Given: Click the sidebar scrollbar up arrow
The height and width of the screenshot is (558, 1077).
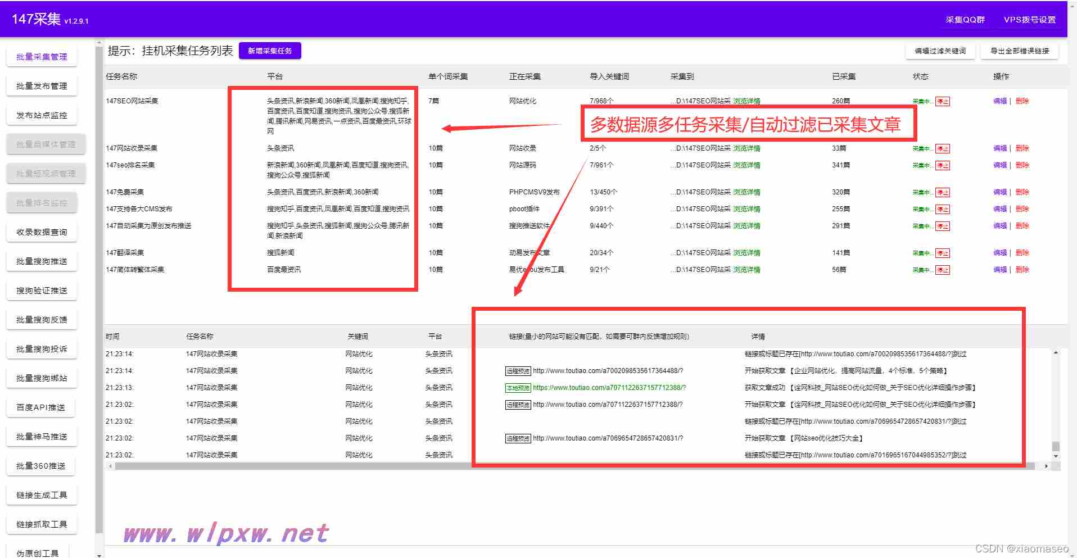Looking at the screenshot, I should pyautogui.click(x=99, y=42).
